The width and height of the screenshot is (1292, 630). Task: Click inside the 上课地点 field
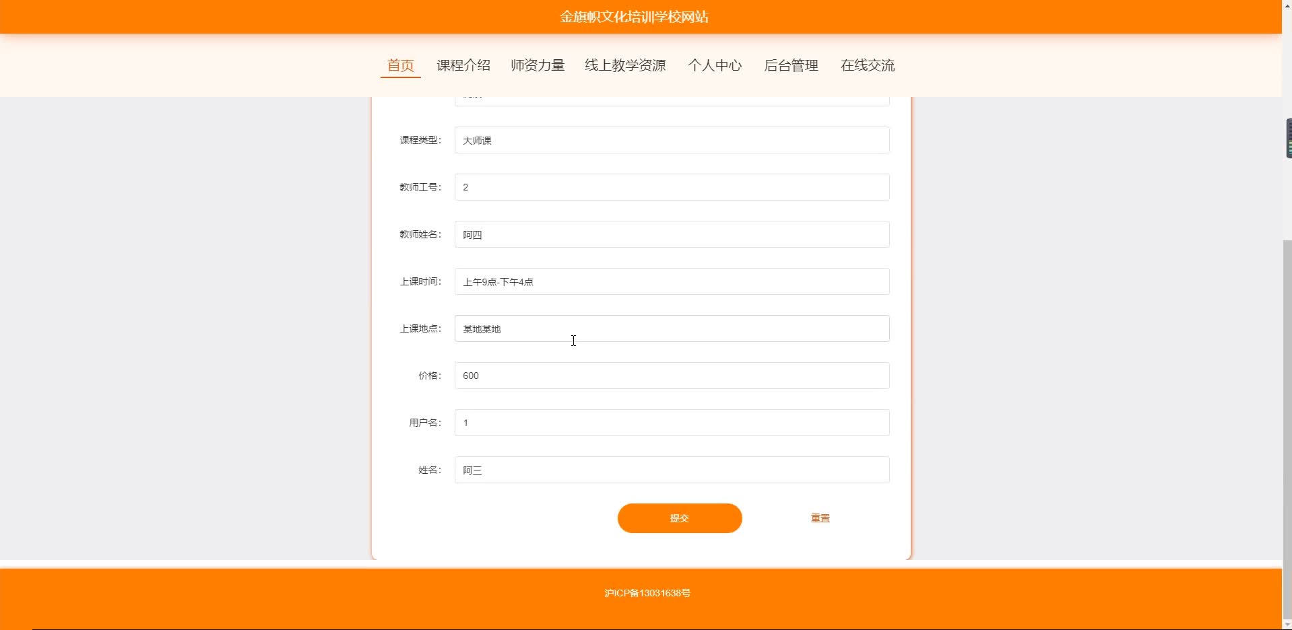(x=672, y=328)
